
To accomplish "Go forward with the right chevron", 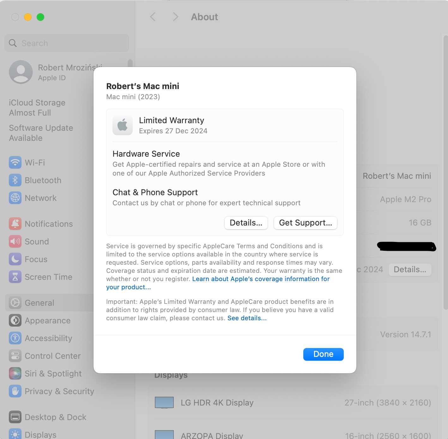I will 176,17.
